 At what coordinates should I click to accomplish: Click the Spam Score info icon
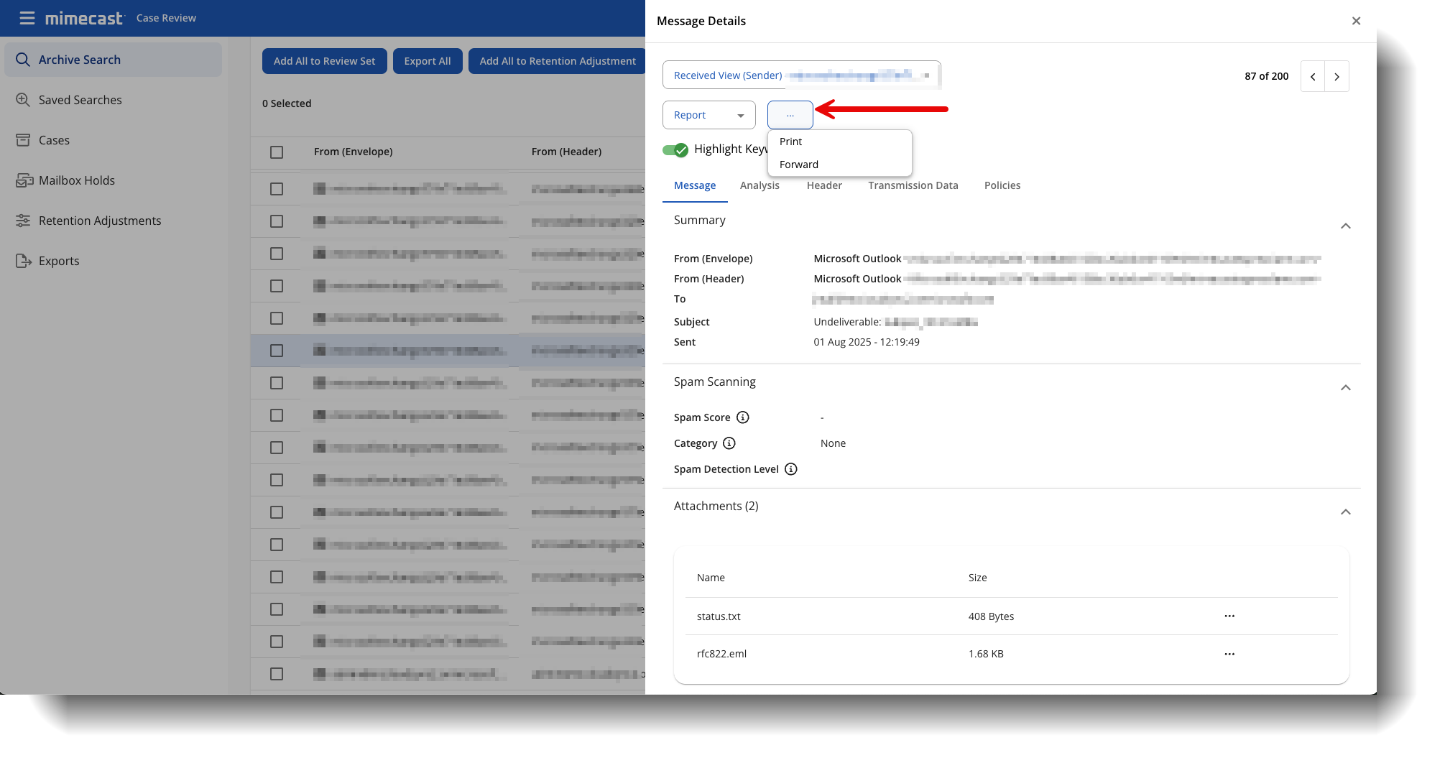743,417
